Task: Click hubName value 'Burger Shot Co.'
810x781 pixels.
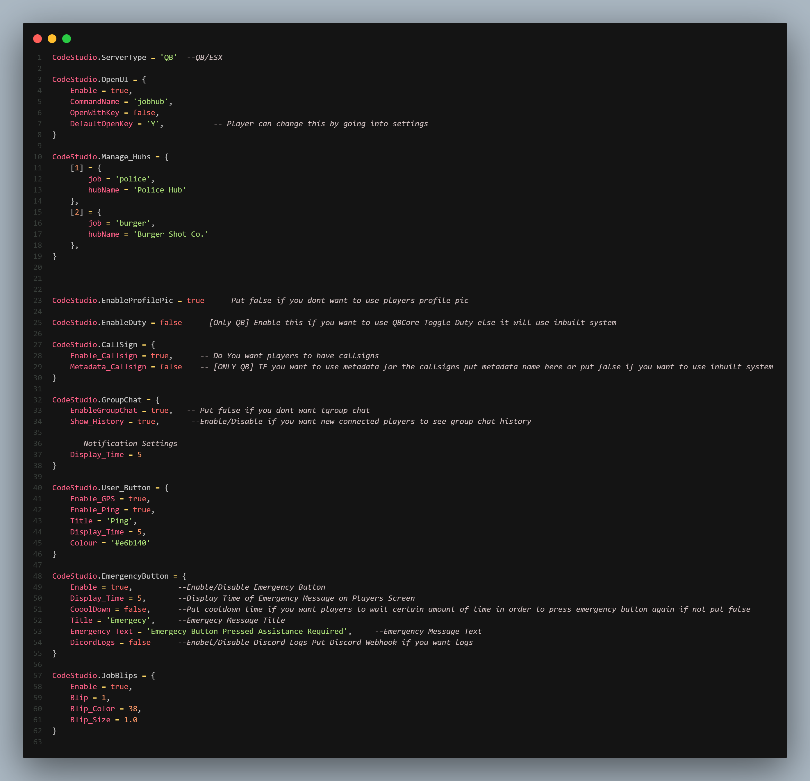Action: tap(171, 234)
